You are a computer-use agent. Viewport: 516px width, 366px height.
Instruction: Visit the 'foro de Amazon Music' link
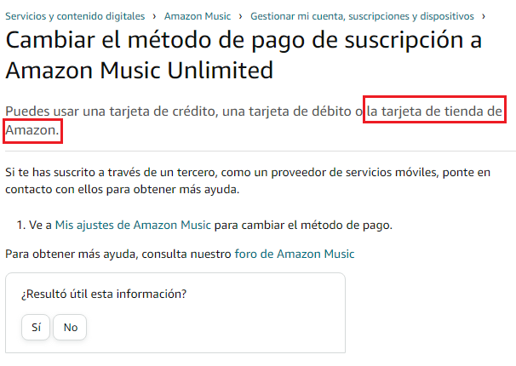pos(295,254)
